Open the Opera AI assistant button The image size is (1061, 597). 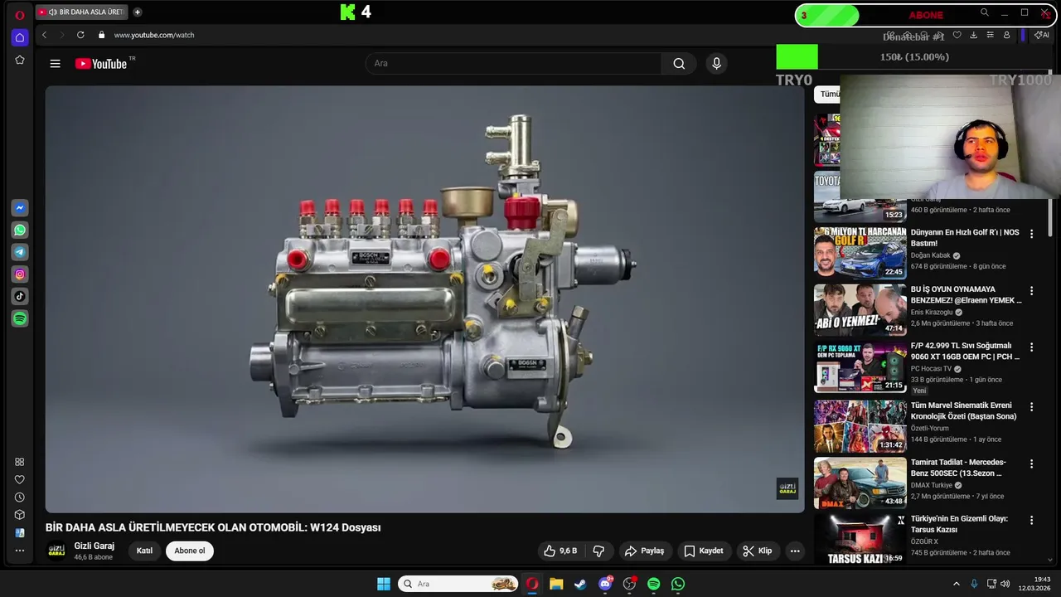[1041, 35]
